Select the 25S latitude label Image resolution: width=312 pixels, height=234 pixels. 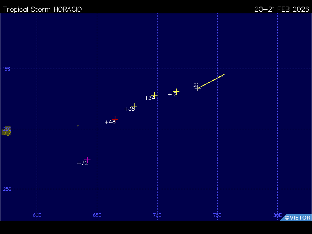(x=6, y=189)
